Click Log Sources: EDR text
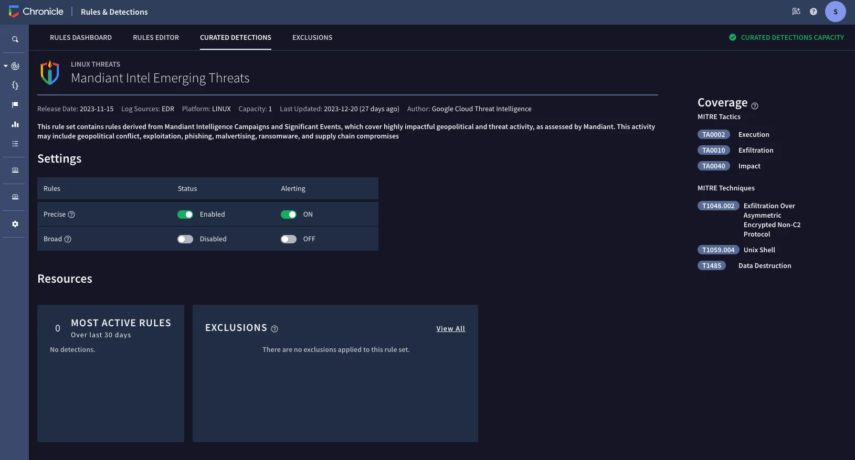The height and width of the screenshot is (460, 855). [147, 109]
